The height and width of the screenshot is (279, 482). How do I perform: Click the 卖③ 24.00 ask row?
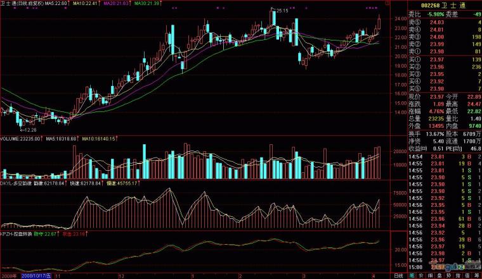click(445, 37)
